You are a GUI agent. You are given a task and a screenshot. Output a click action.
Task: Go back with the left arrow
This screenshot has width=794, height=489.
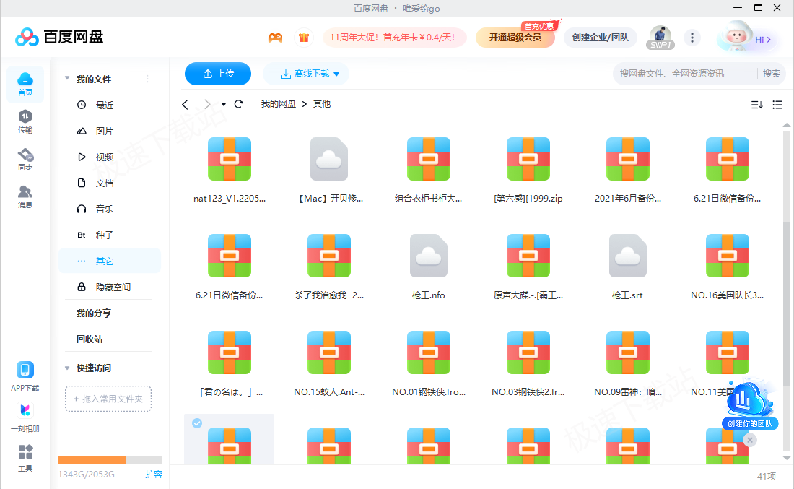185,105
